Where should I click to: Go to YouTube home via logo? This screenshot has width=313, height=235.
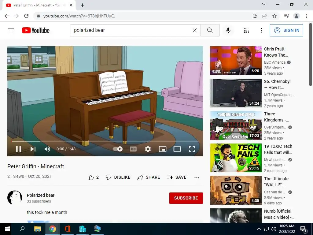(x=36, y=30)
